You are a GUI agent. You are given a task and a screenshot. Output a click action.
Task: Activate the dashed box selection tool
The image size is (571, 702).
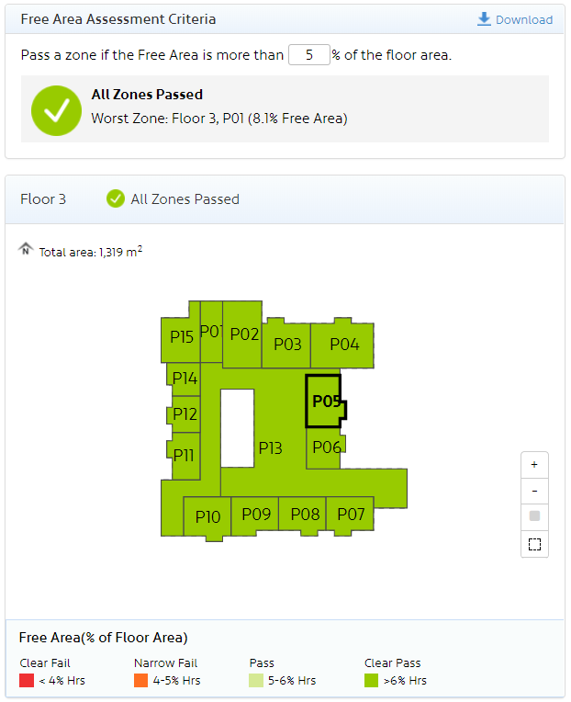coord(534,544)
